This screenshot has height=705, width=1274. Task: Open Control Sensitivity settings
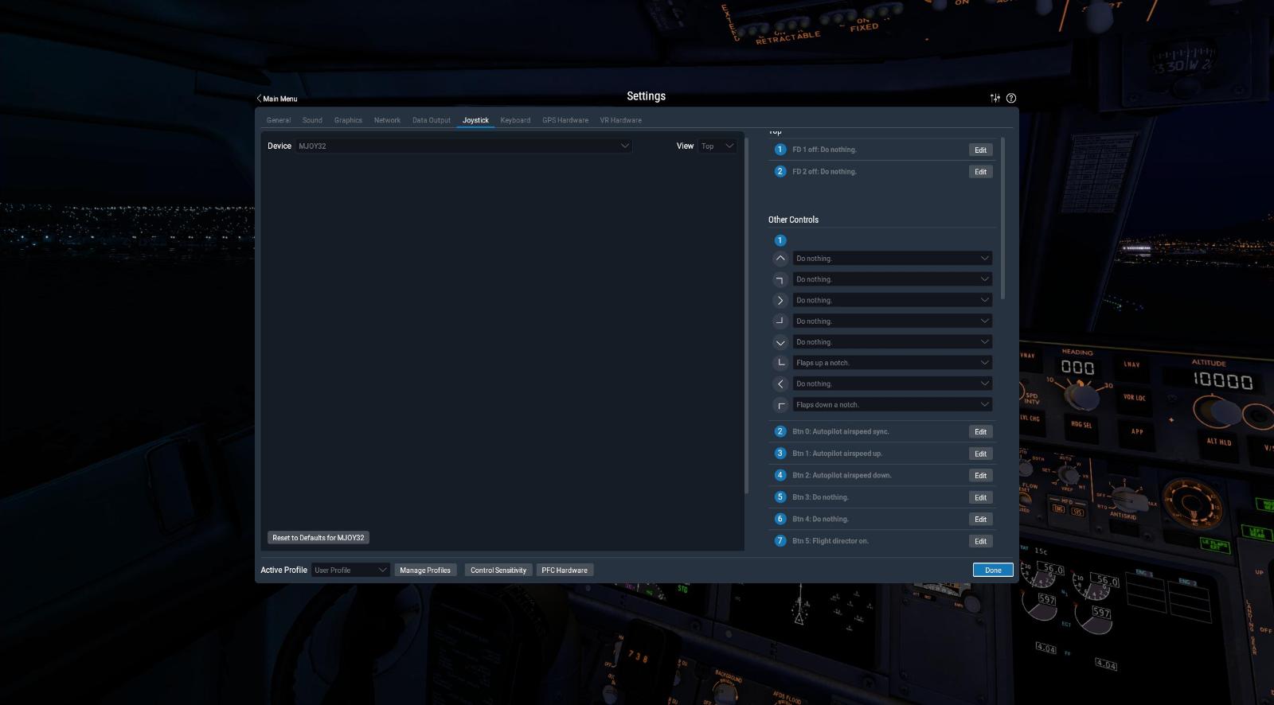tap(498, 571)
